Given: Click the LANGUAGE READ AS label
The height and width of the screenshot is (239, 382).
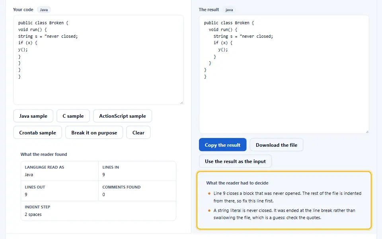Looking at the screenshot, I should click(x=44, y=167).
